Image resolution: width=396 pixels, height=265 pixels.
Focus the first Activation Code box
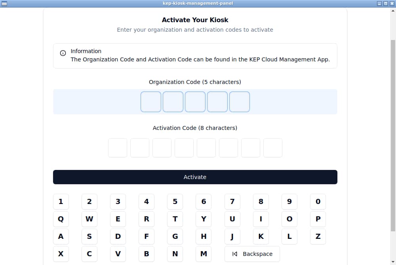click(118, 148)
